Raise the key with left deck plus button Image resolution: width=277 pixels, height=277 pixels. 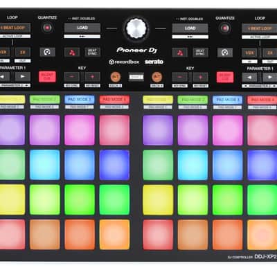(x=92, y=77)
